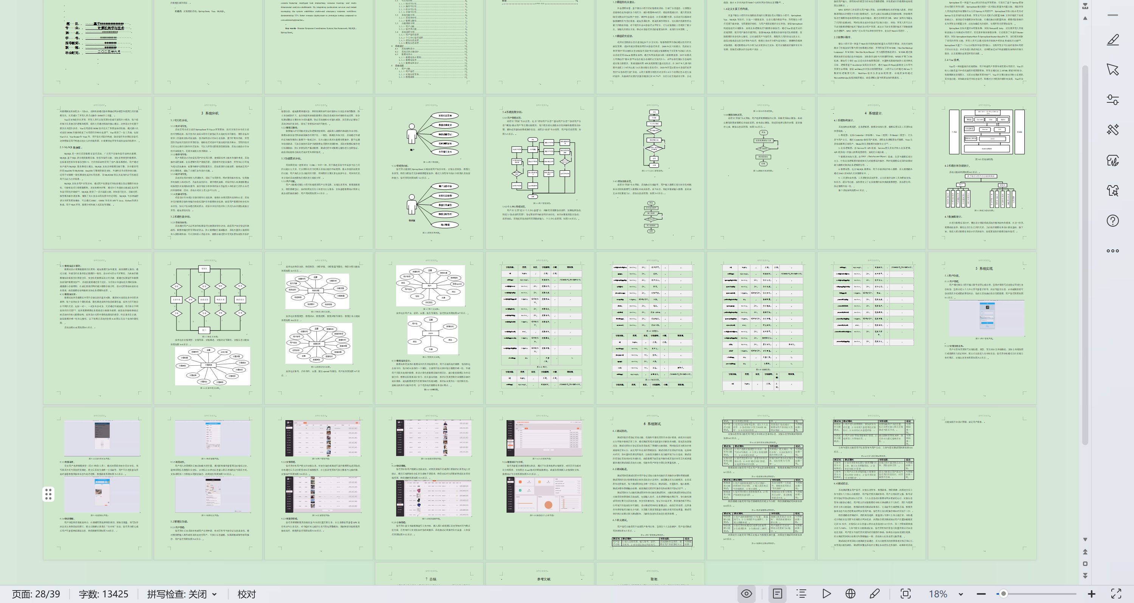Click the zoom slider handle
Viewport: 1134px width, 603px height.
(x=1003, y=594)
